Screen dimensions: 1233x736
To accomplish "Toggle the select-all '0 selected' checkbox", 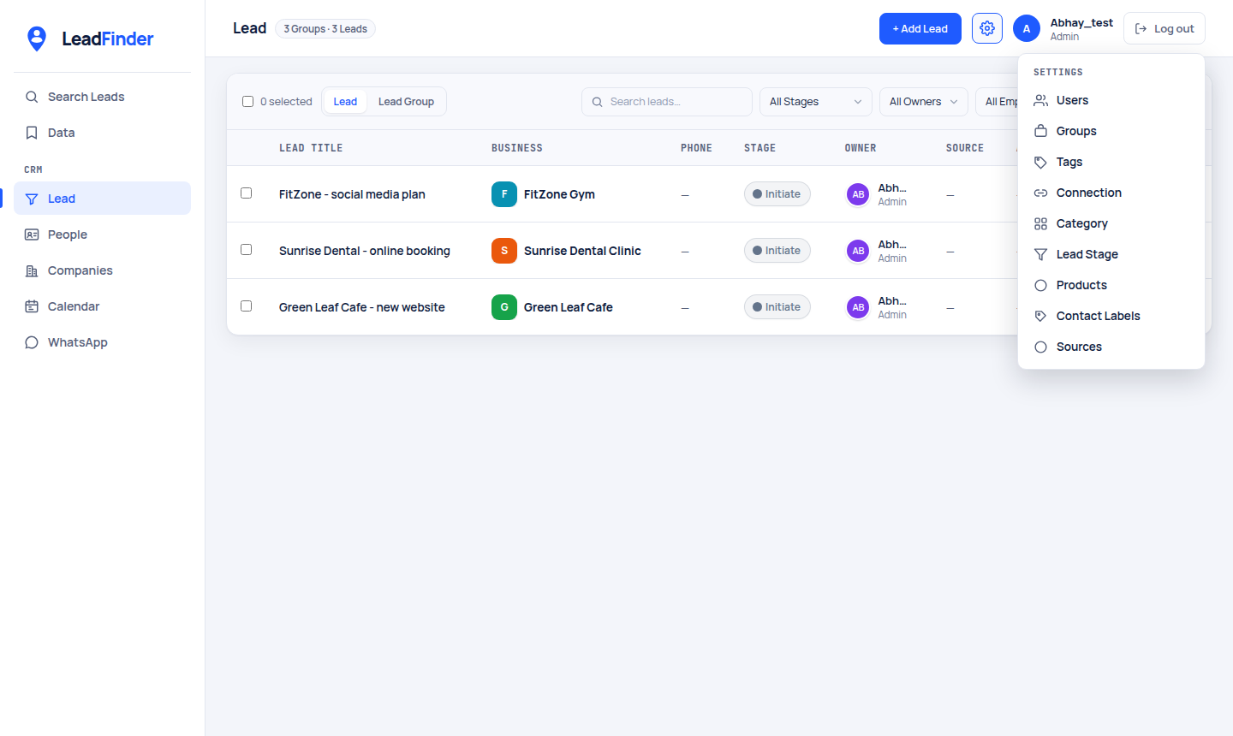I will point(248,102).
